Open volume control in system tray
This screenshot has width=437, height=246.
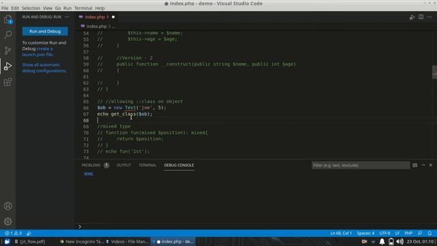(399, 242)
